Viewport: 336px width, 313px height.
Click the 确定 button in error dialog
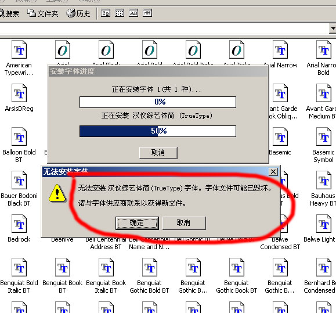[x=137, y=223]
